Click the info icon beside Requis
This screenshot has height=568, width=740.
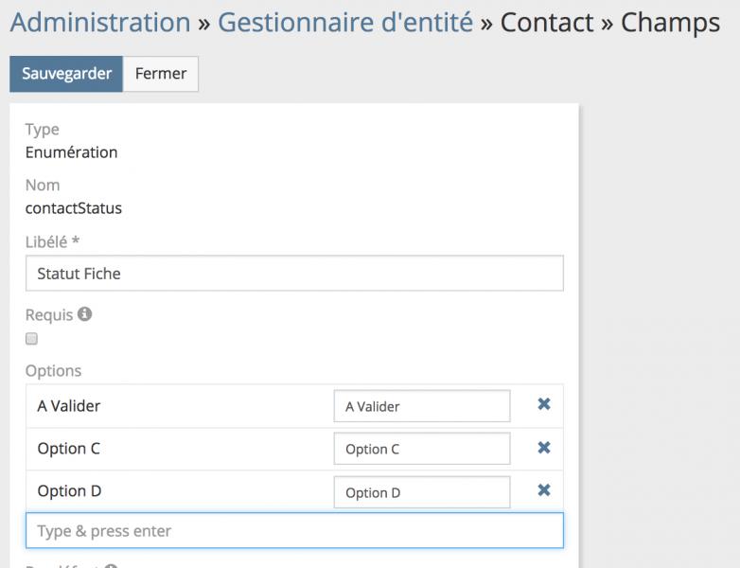point(85,314)
